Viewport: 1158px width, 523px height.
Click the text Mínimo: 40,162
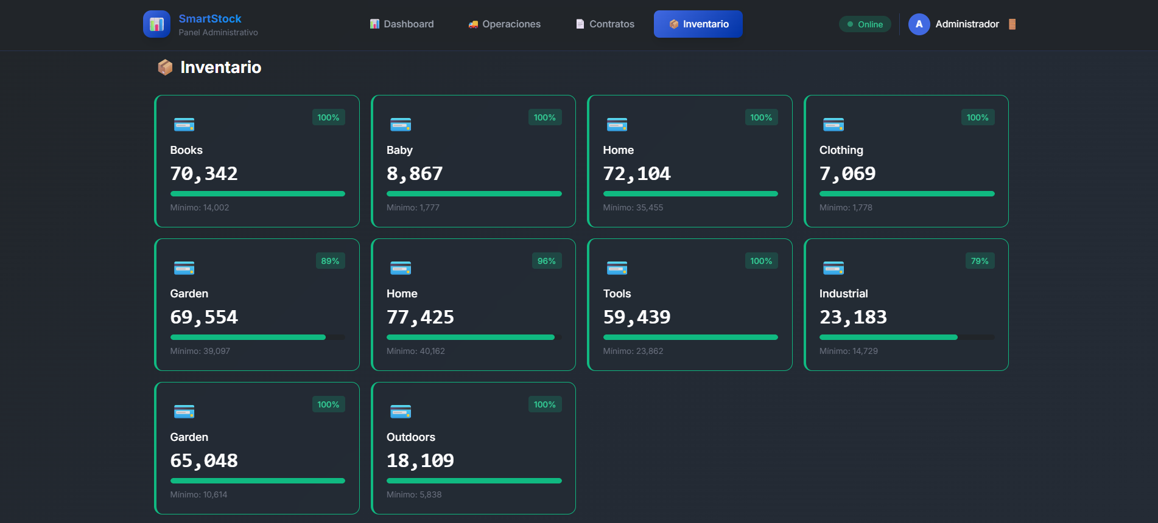click(416, 352)
